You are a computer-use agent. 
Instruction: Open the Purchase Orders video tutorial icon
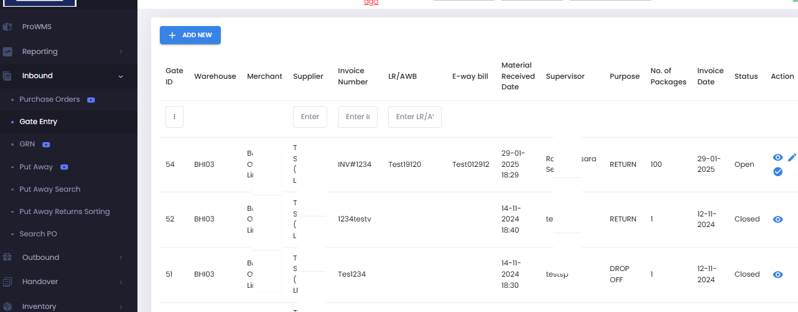[91, 99]
